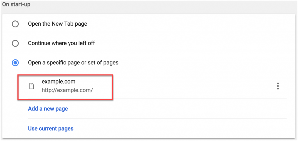Set start-up pages from the currently open pages link
The width and height of the screenshot is (298, 141).
[51, 128]
